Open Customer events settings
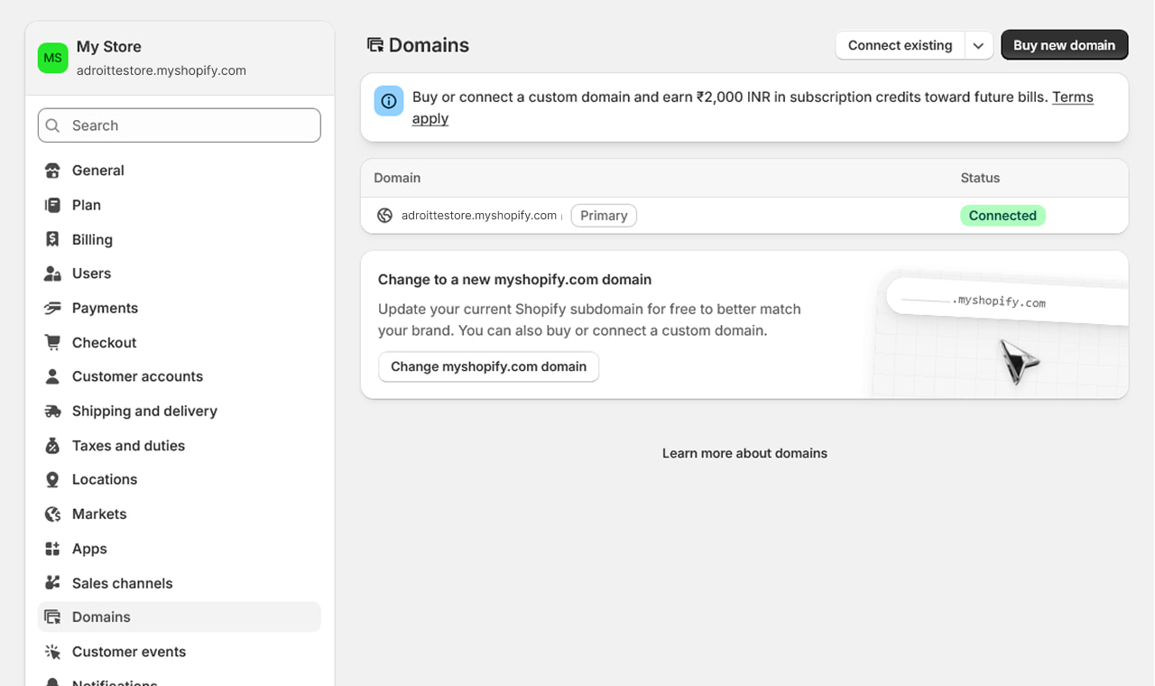This screenshot has width=1155, height=686. tap(180, 651)
